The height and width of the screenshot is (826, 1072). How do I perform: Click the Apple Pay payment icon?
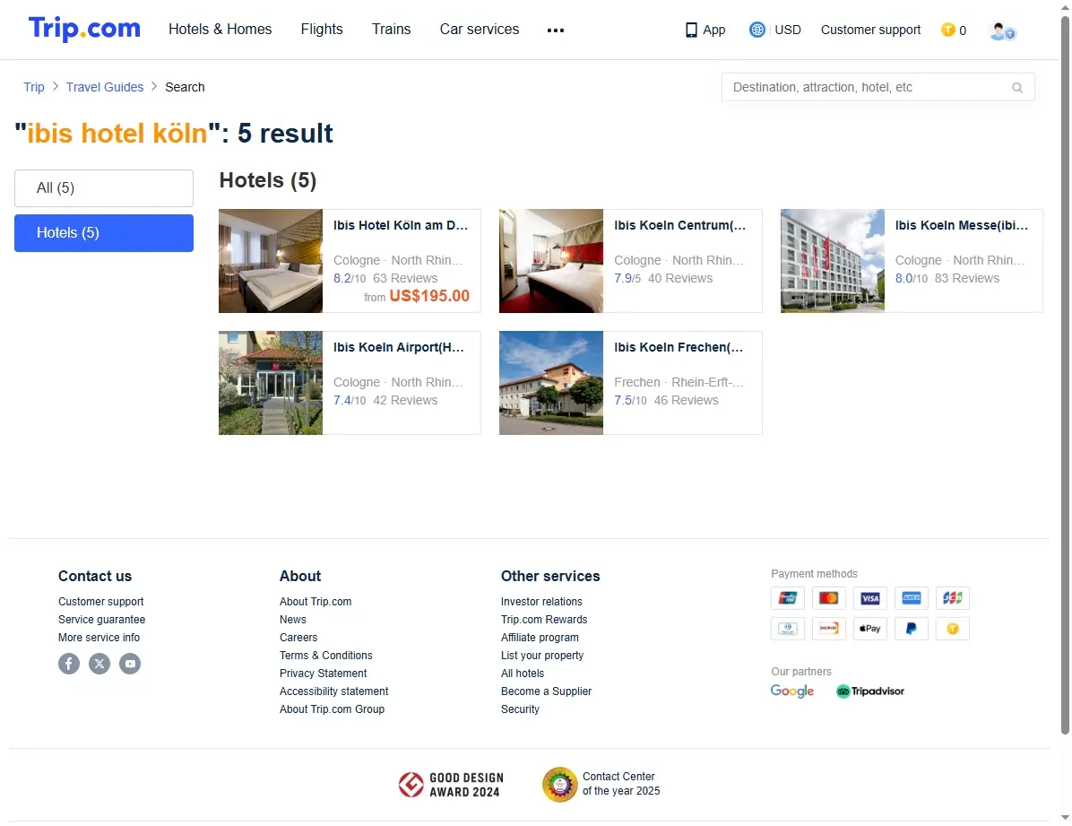[869, 628]
